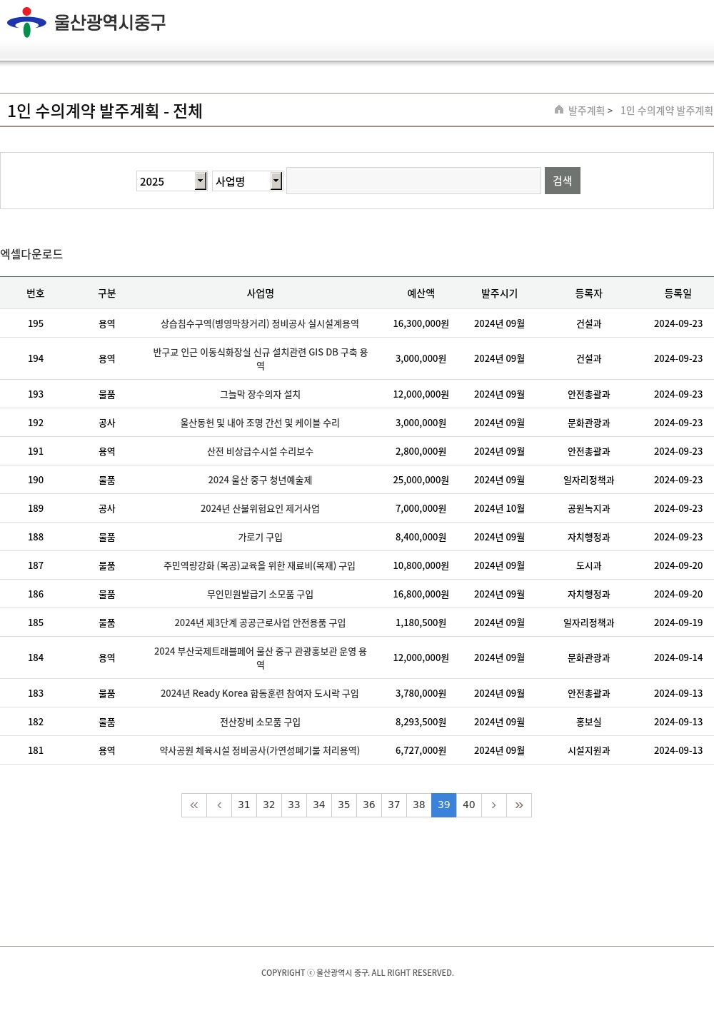
Task: Open the year 2025 dropdown
Action: [172, 181]
